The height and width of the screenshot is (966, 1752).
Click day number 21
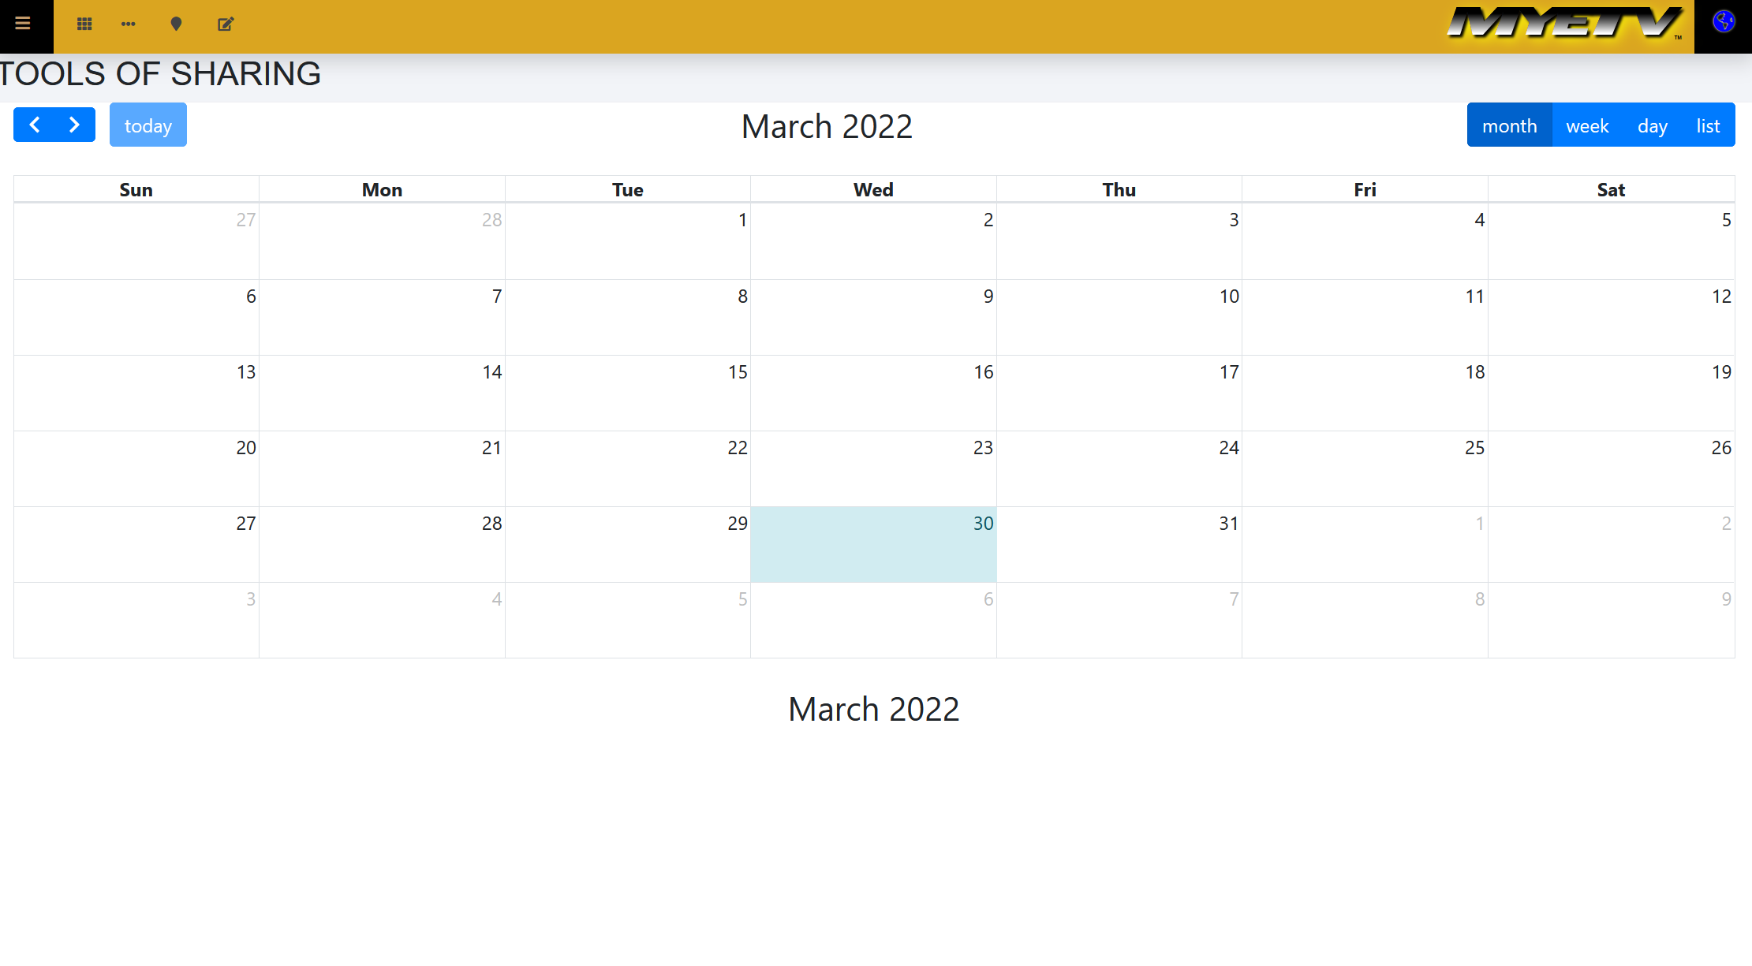(x=491, y=448)
